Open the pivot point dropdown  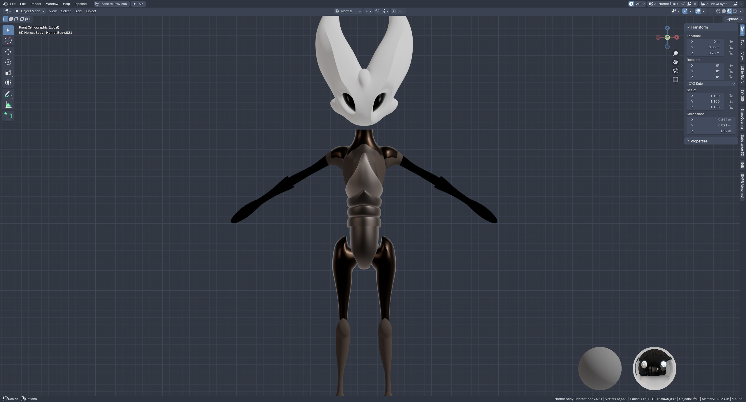[368, 11]
